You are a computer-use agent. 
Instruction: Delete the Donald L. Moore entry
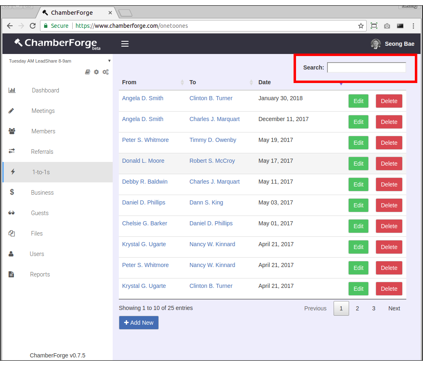point(389,164)
